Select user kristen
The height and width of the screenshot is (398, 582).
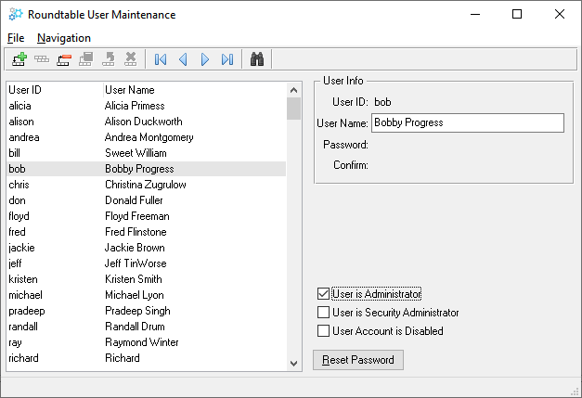[147, 279]
